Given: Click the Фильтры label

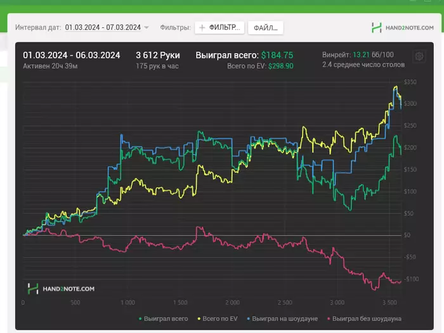Looking at the screenshot, I should point(175,27).
